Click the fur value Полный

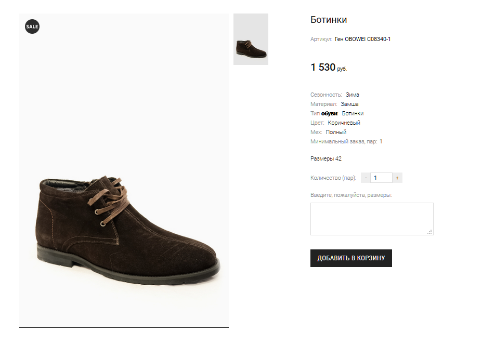pyautogui.click(x=336, y=132)
